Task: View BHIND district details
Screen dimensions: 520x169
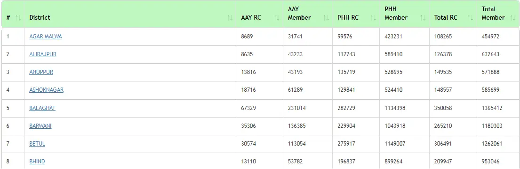Action: click(x=37, y=162)
